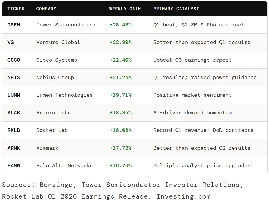Click the TICKER column header
The width and height of the screenshot is (269, 203).
coord(16,9)
